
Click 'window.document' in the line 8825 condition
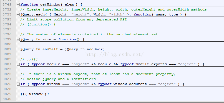(x=130, y=84)
